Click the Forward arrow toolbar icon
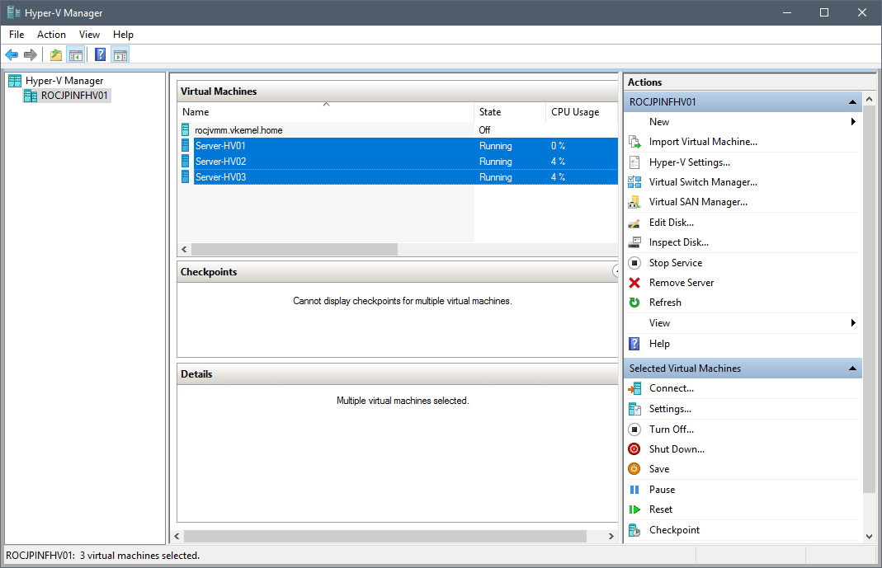Viewport: 882px width, 568px height. (x=31, y=54)
